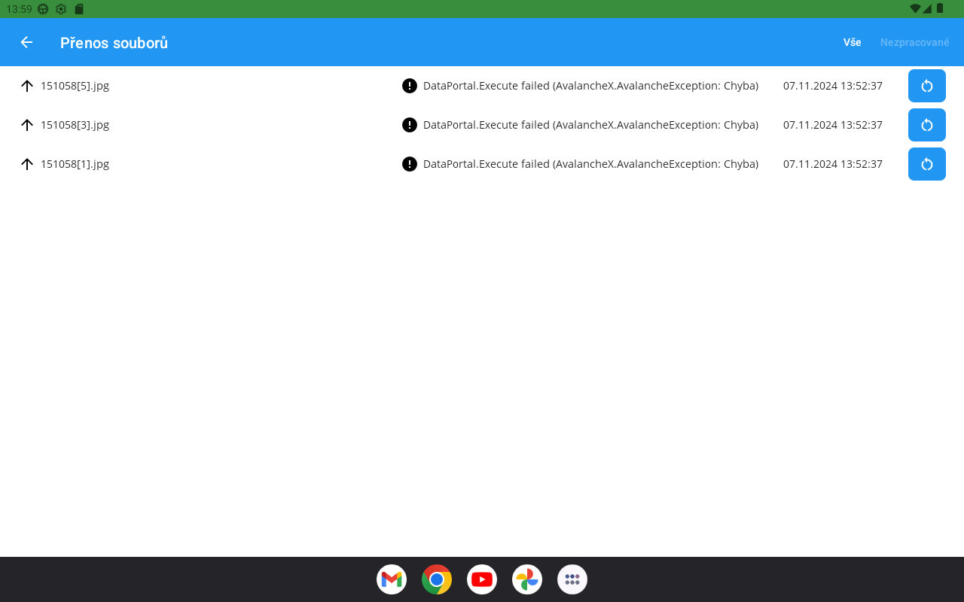Open Google Photos from the taskbar
Viewport: 964px width, 602px height.
[527, 579]
